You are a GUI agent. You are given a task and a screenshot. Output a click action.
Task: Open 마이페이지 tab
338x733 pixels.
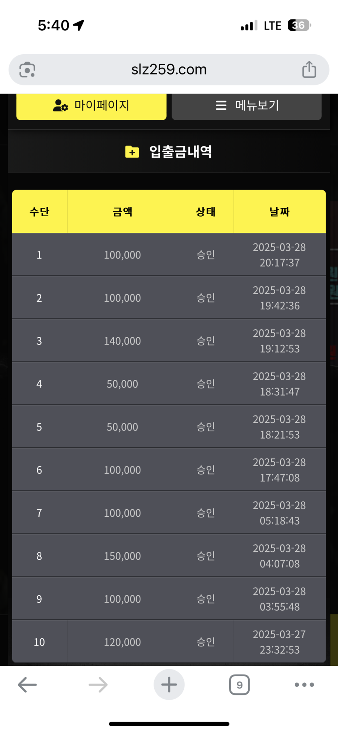coord(91,106)
